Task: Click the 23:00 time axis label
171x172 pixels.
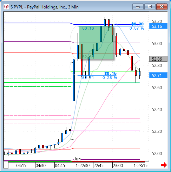Action: 118,166
